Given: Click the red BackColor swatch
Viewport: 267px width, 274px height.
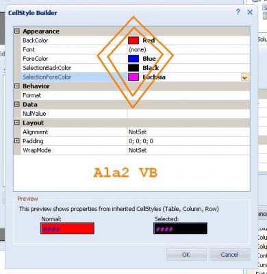Looking at the screenshot, I should (133, 40).
